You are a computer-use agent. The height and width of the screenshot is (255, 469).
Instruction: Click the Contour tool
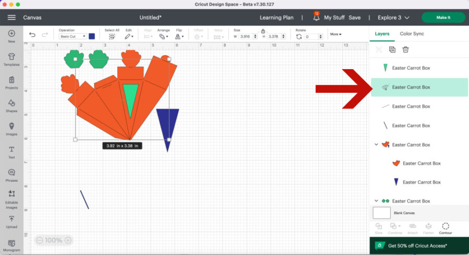coord(446,227)
